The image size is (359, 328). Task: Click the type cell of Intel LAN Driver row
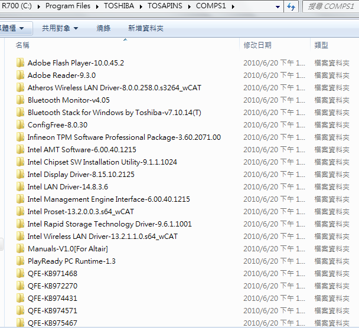click(332, 187)
